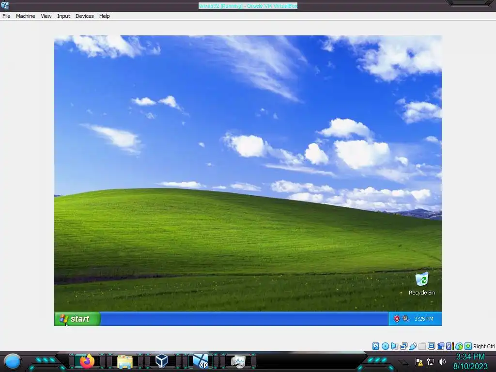Screen dimensions: 496x372
Task: Select the Recycle Bin desktop icon
Action: 422,284
